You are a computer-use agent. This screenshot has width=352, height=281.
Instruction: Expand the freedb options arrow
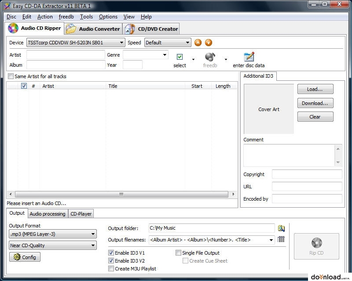[x=226, y=59]
